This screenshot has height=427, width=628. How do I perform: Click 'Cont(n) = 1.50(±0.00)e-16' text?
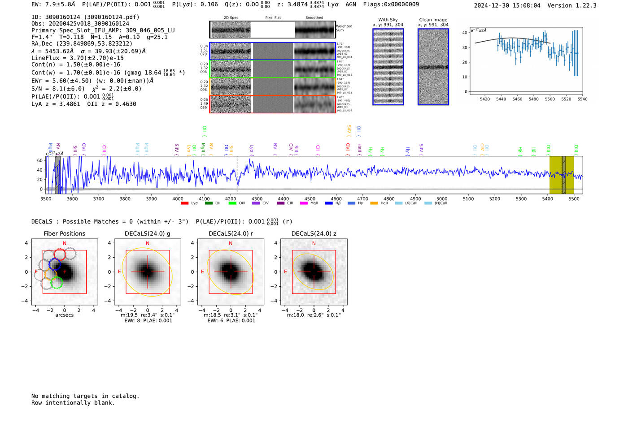click(x=76, y=65)
